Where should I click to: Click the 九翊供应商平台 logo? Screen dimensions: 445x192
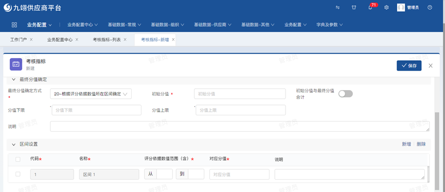point(32,8)
